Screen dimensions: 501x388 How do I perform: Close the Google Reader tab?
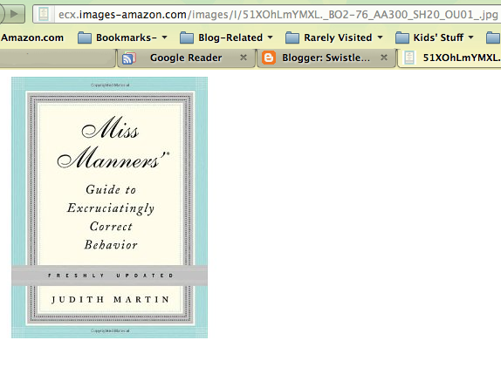(x=244, y=58)
